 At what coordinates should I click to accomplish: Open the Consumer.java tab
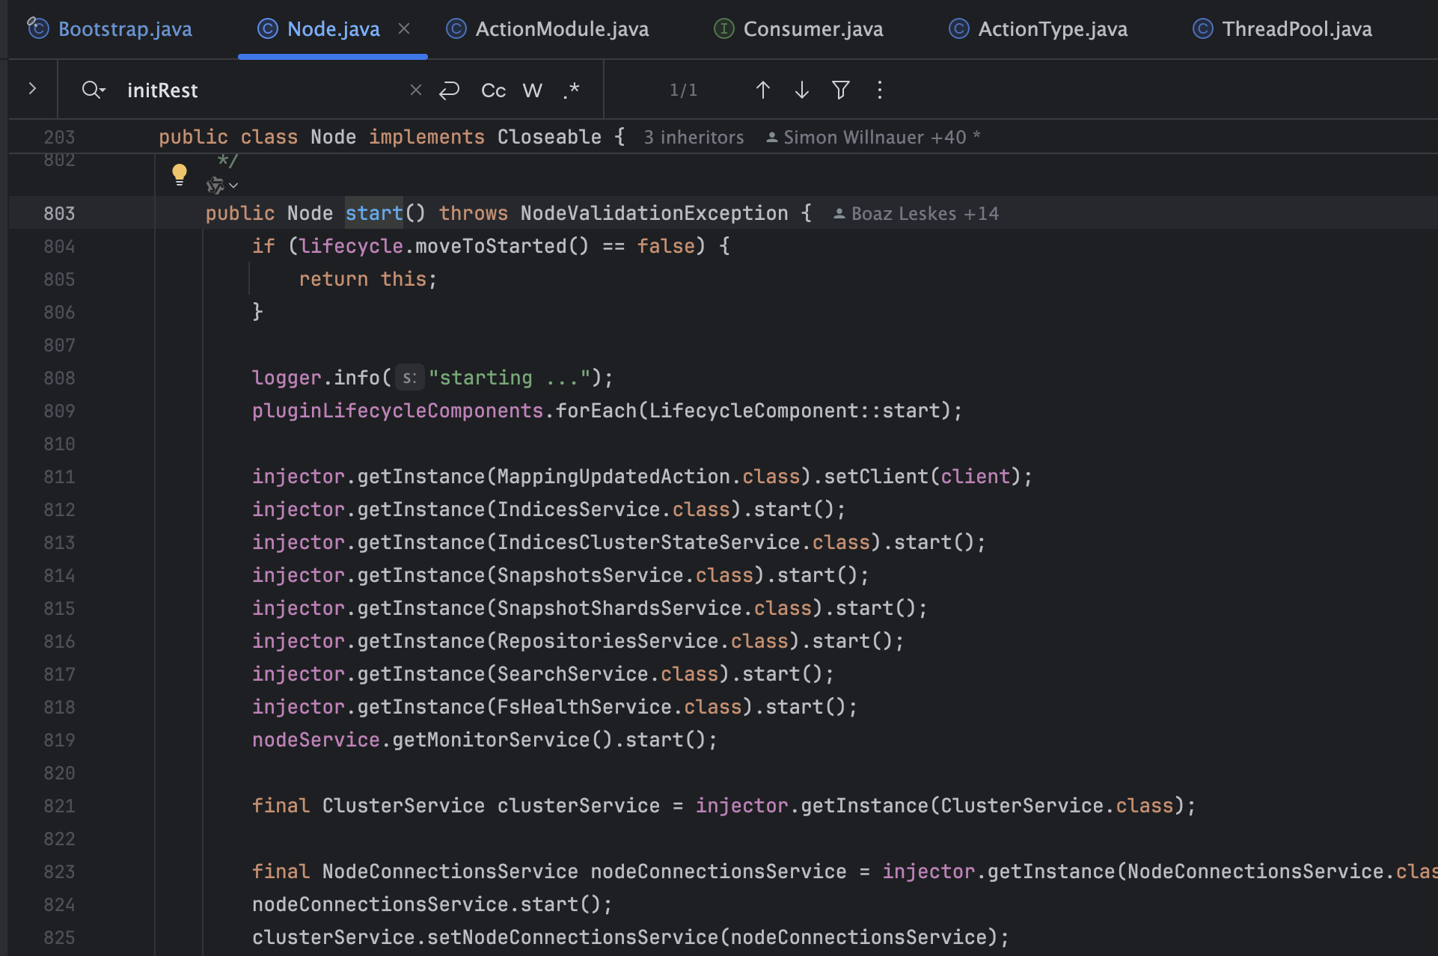pyautogui.click(x=798, y=29)
